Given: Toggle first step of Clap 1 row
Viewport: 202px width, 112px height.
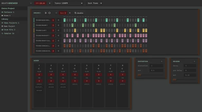Looking at the screenshot, I should 64,30.
